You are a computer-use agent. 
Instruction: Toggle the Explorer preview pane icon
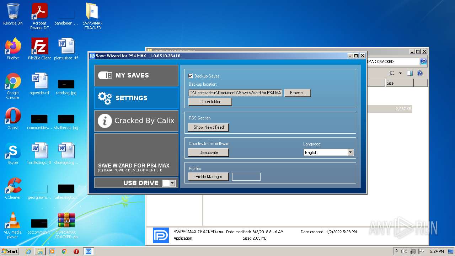click(410, 73)
